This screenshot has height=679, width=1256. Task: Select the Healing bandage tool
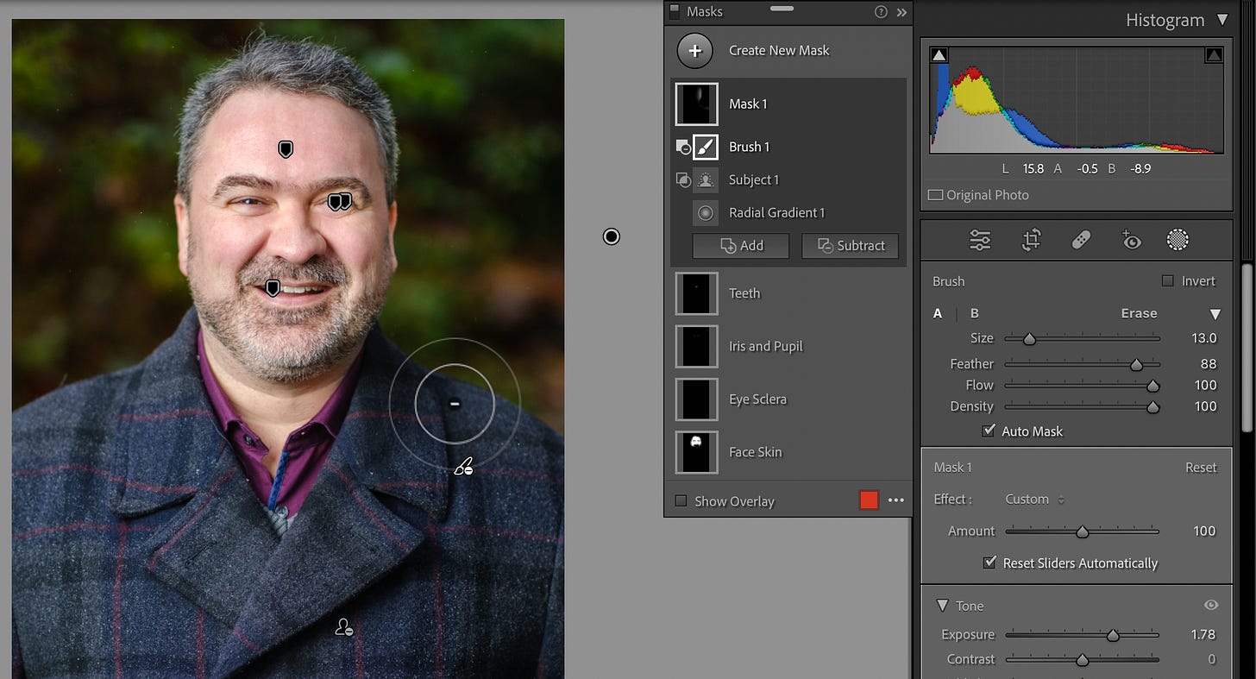(1081, 241)
